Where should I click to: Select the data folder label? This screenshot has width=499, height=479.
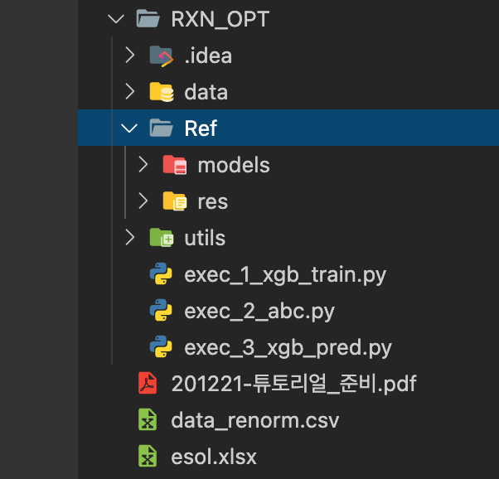pyautogui.click(x=206, y=92)
